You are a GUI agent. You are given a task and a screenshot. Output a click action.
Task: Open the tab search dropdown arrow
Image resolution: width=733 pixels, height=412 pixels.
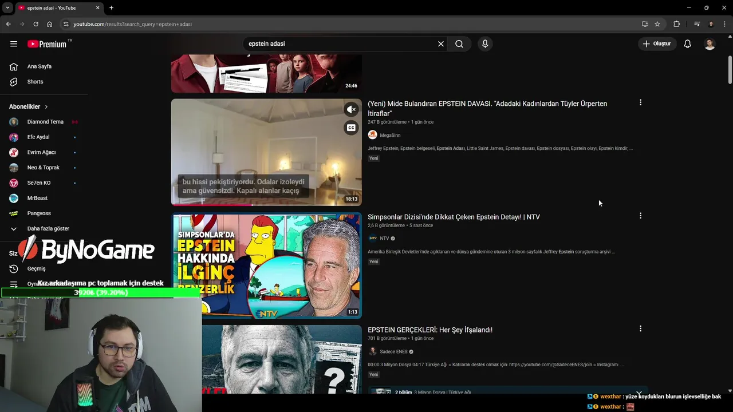[7, 8]
